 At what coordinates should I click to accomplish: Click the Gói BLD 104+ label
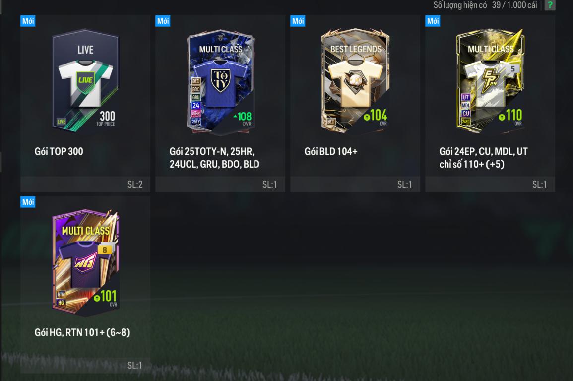tap(331, 152)
